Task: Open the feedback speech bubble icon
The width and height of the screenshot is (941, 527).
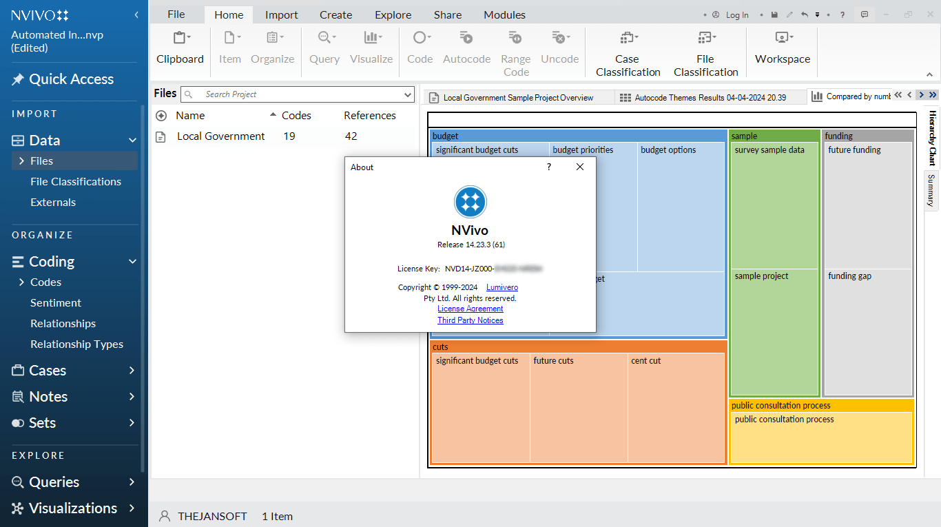Action: [865, 14]
